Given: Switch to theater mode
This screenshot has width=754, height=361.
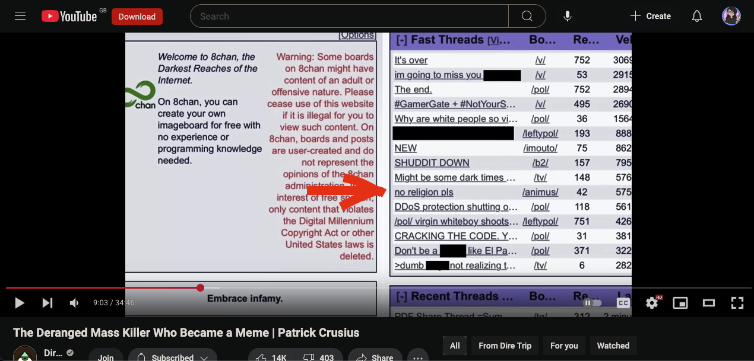Looking at the screenshot, I should [708, 303].
